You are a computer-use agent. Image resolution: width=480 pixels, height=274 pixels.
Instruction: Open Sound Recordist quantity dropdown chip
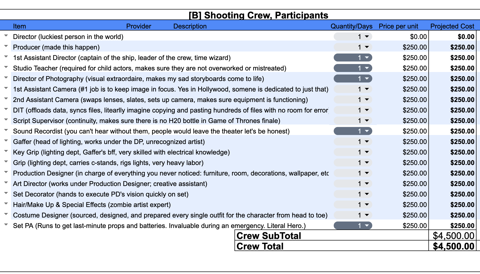tap(353, 131)
